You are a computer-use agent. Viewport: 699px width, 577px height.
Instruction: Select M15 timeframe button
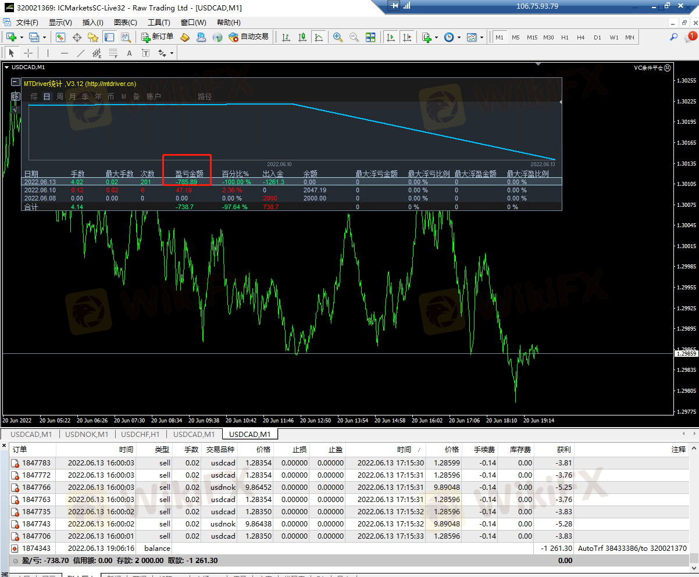pyautogui.click(x=532, y=37)
